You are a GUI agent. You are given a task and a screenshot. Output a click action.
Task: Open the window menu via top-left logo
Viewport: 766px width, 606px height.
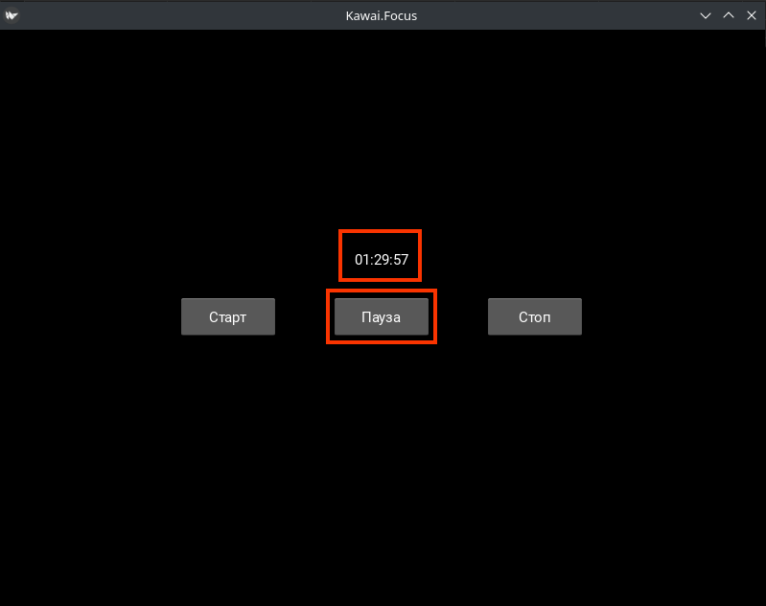pyautogui.click(x=12, y=15)
